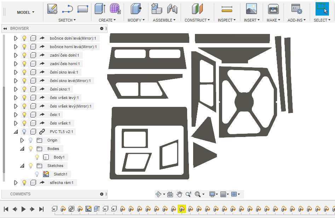
Task: Toggle visibility of čelo vršek:1
Action: (24, 123)
